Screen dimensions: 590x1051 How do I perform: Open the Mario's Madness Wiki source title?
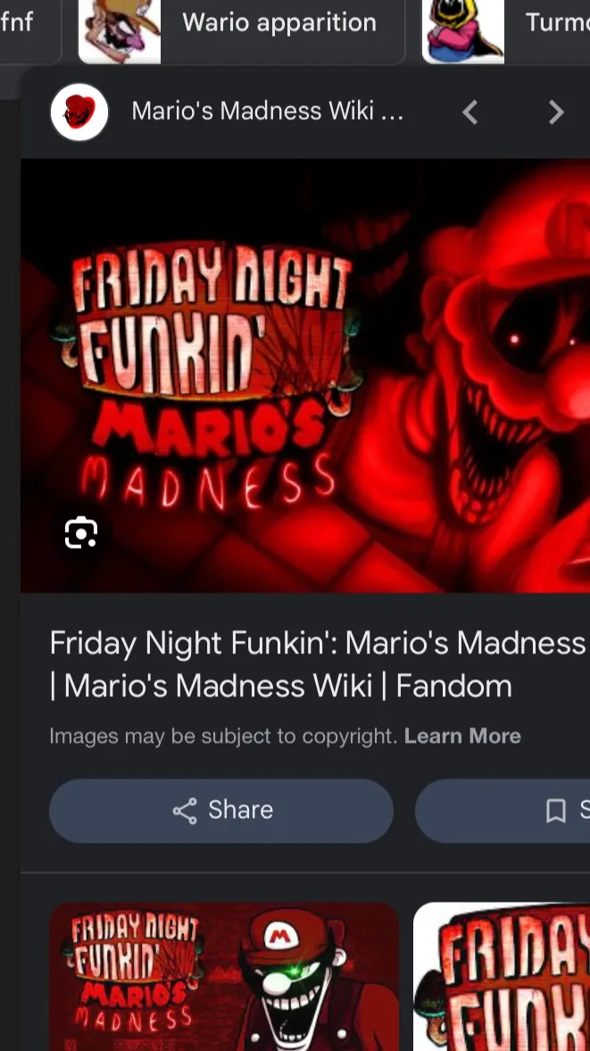267,111
